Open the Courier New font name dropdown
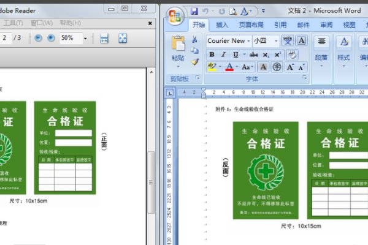 [x=248, y=41]
